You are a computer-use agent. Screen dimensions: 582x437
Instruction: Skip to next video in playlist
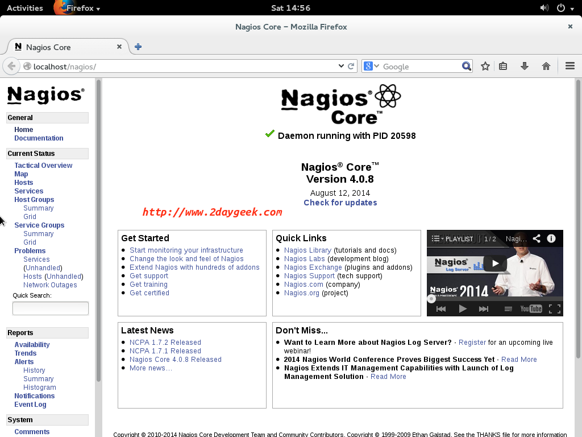[x=484, y=309]
